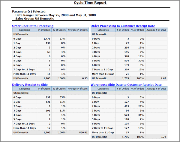Click Average # of Days header in Order Processing table
Viewport: 180px width, 142px height.
pos(156,30)
